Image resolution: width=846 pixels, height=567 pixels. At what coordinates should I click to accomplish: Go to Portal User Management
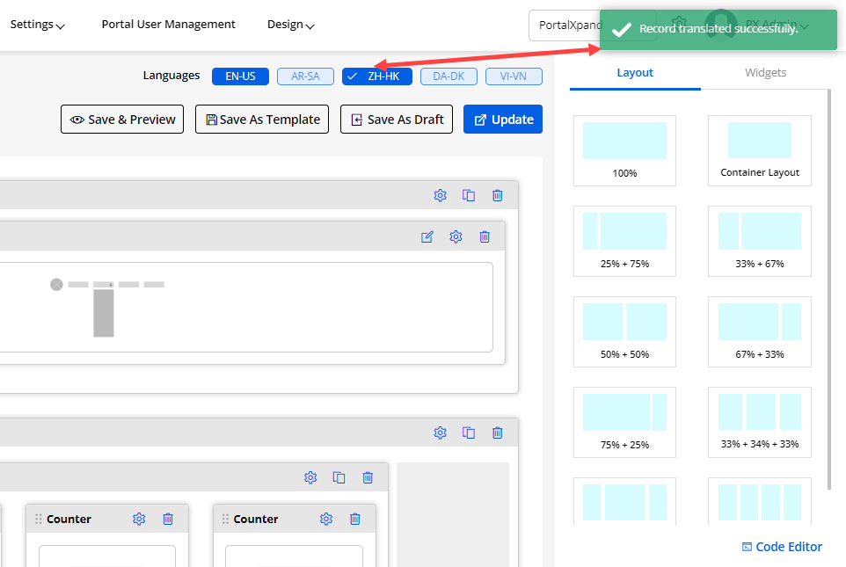coord(168,25)
